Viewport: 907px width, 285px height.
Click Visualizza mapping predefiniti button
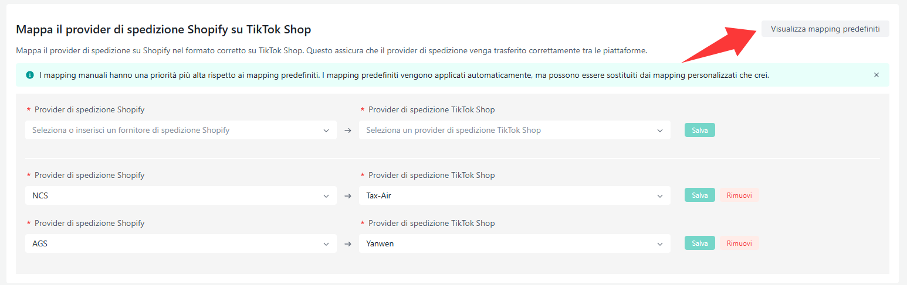[x=825, y=29]
